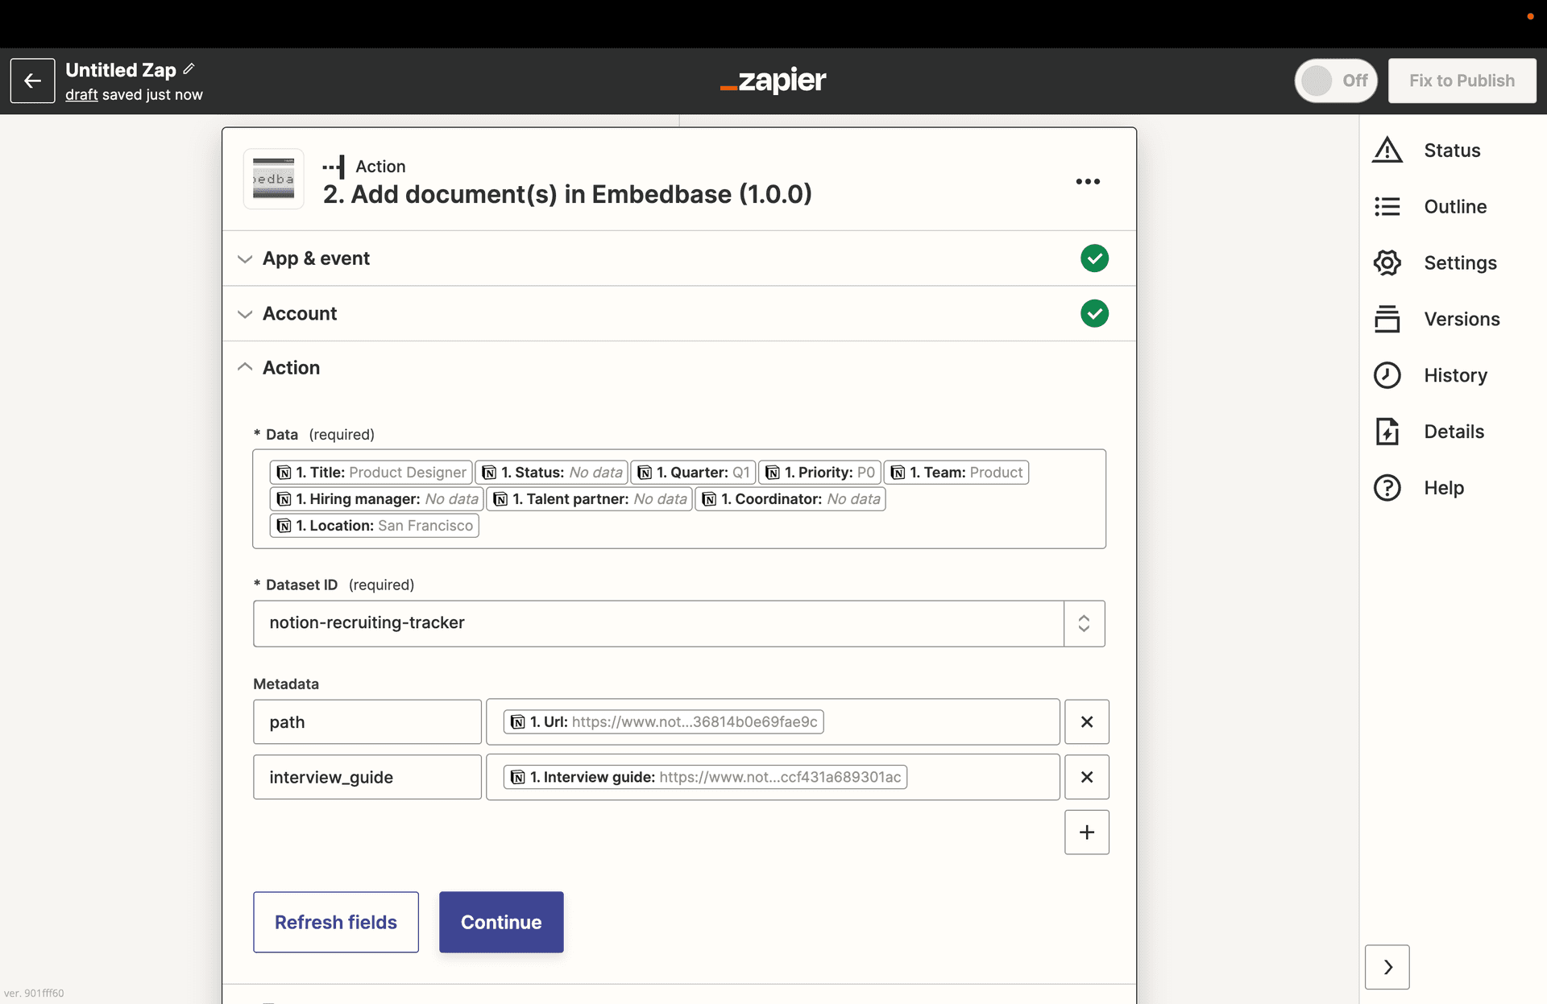Click the Talent partner pill
Screen dimensions: 1547x1004
click(x=590, y=499)
